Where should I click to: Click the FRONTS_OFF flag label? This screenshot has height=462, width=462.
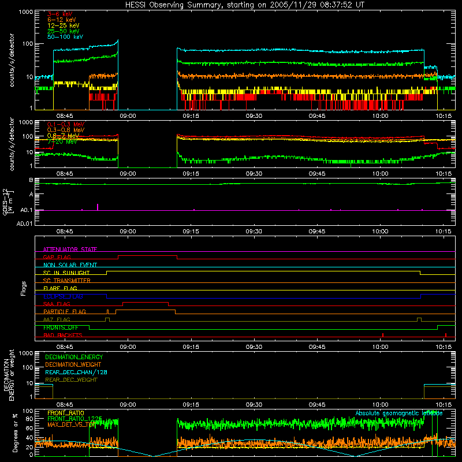pyautogui.click(x=61, y=327)
